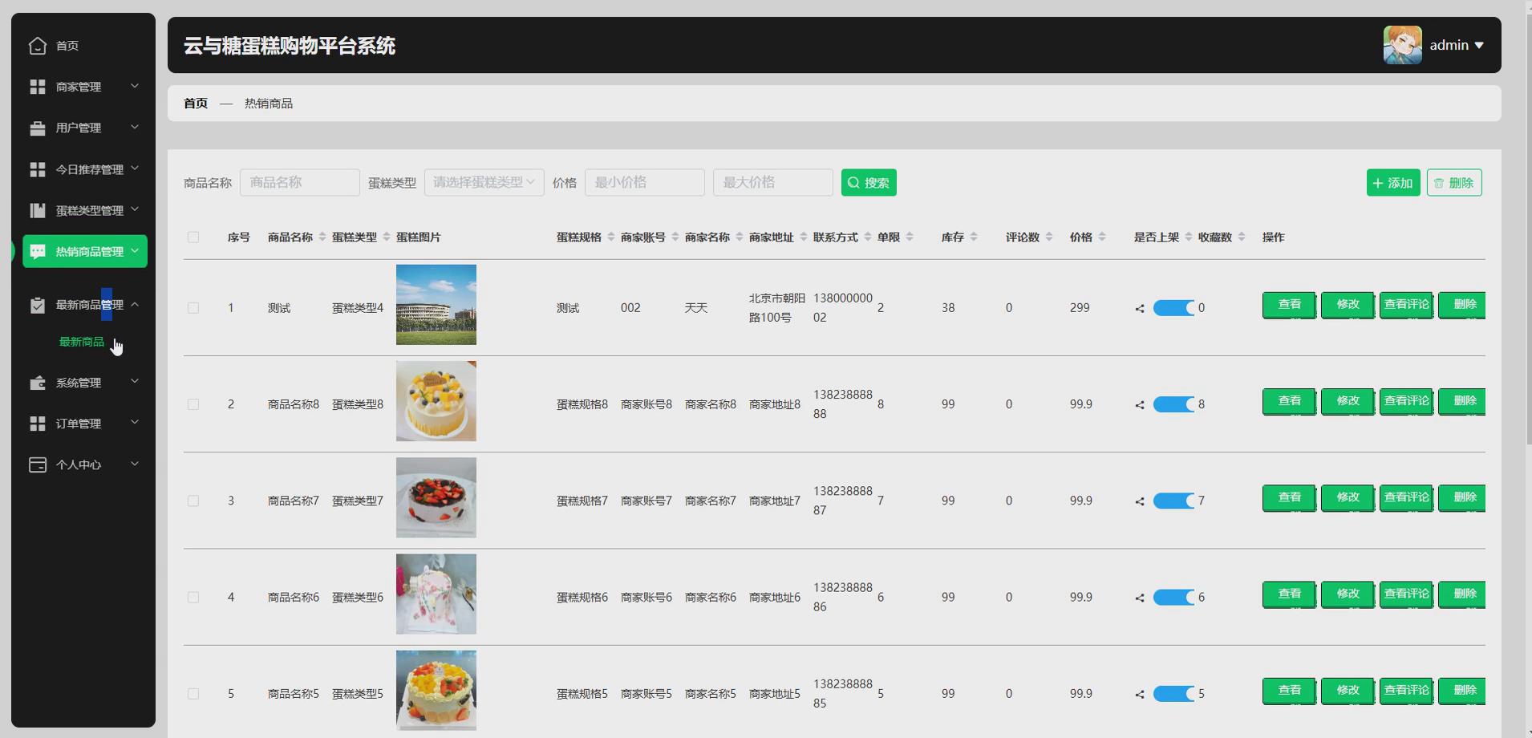Toggle 是否上架 switch for 商品名称7
The height and width of the screenshot is (738, 1532).
(x=1174, y=501)
